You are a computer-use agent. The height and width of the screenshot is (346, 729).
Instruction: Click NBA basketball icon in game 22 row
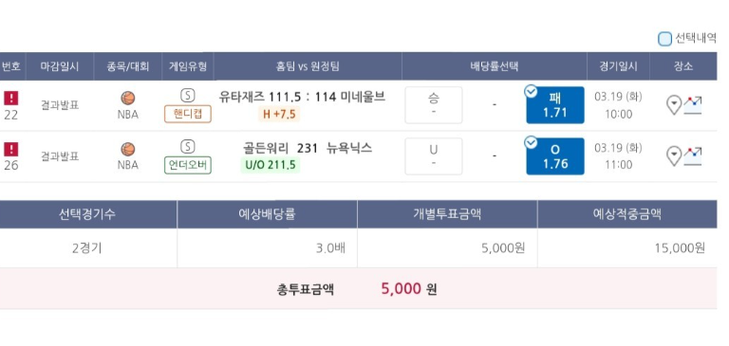(128, 98)
